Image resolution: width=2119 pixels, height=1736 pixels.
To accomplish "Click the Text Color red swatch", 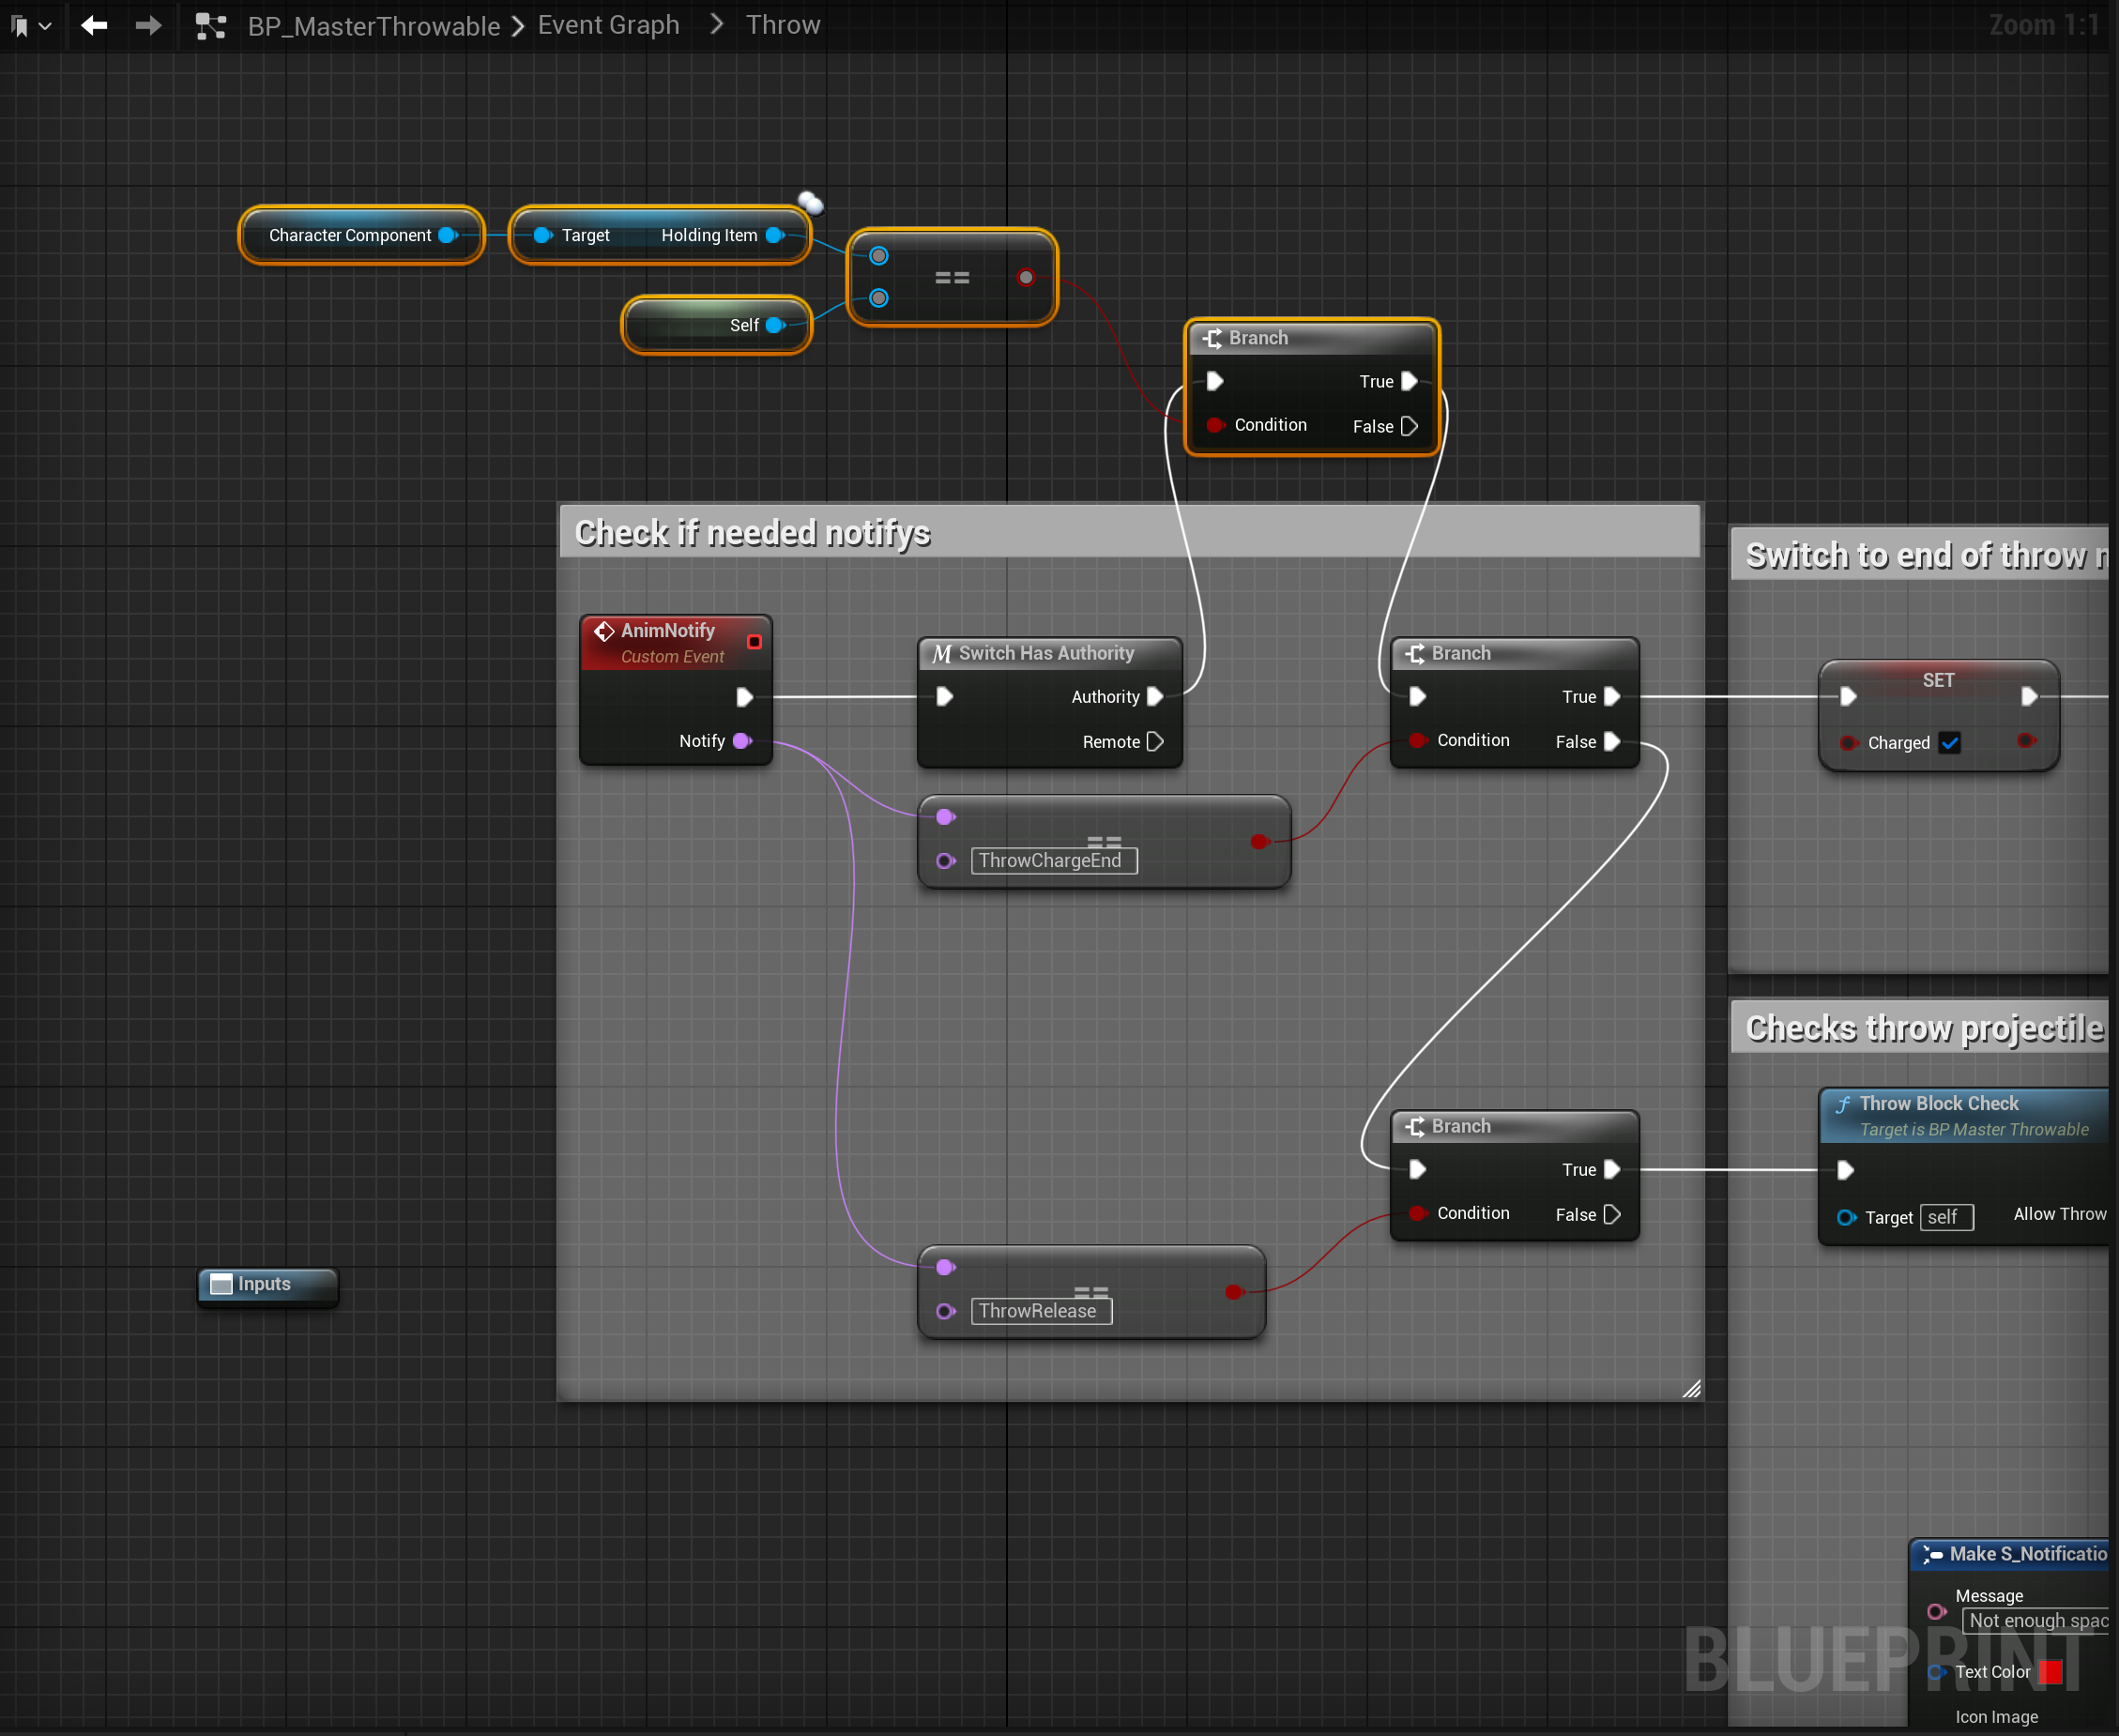I will tap(2050, 1672).
